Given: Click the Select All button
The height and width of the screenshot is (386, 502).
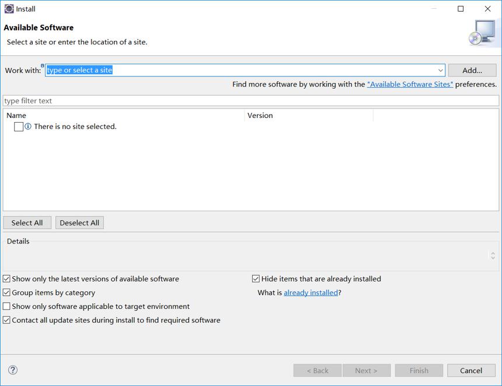Looking at the screenshot, I should pyautogui.click(x=27, y=222).
